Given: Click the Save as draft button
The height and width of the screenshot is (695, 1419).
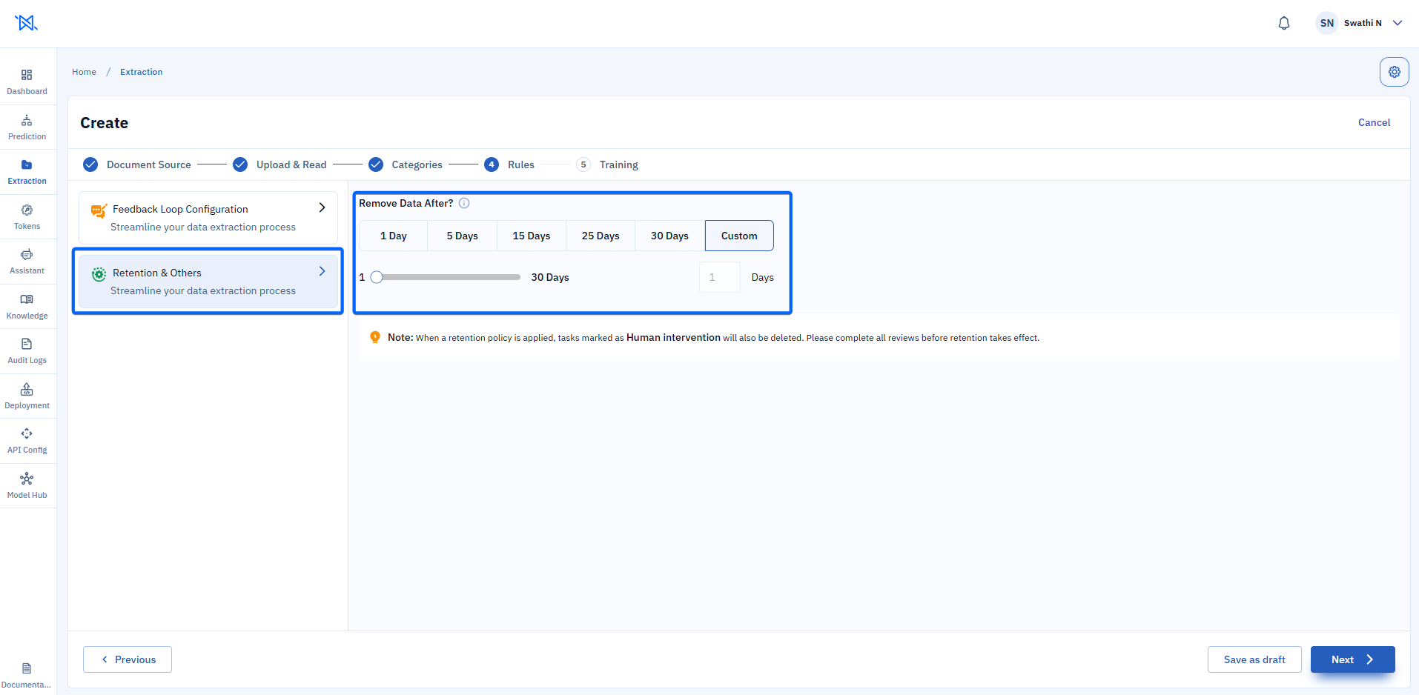Looking at the screenshot, I should 1254,659.
